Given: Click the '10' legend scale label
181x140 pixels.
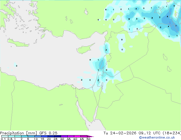Looking at the screenshot, I should [36, 139].
